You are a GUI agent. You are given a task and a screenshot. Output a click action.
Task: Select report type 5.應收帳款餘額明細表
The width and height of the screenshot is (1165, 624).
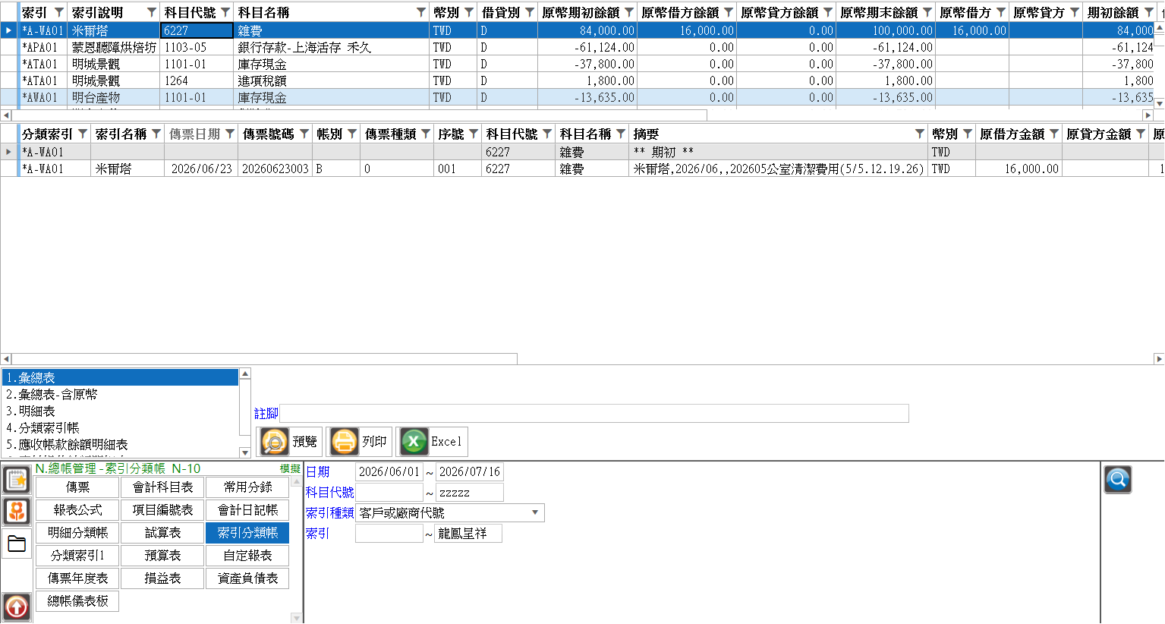tap(120, 445)
